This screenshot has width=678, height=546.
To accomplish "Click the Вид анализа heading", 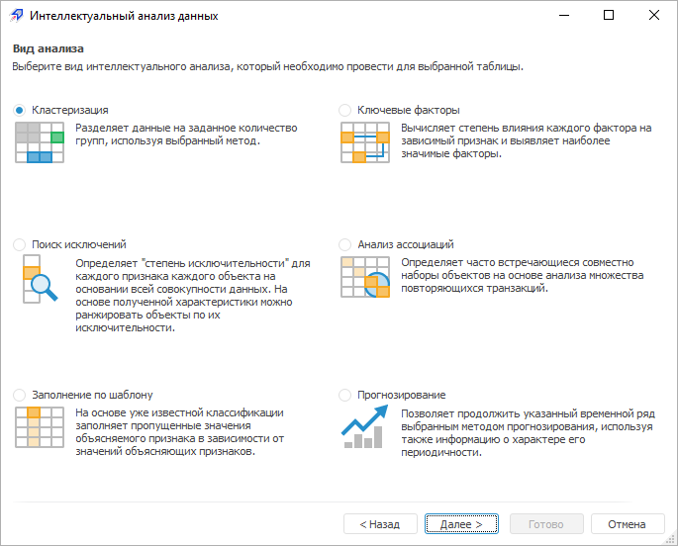I will pyautogui.click(x=48, y=48).
